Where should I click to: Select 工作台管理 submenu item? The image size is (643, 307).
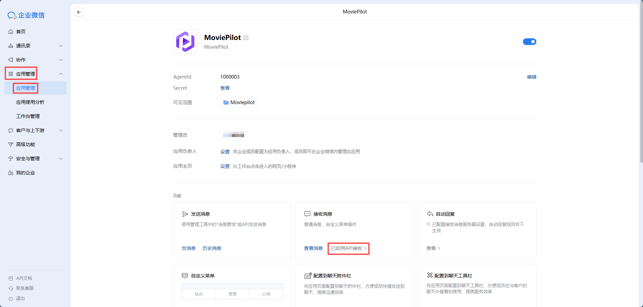[28, 116]
